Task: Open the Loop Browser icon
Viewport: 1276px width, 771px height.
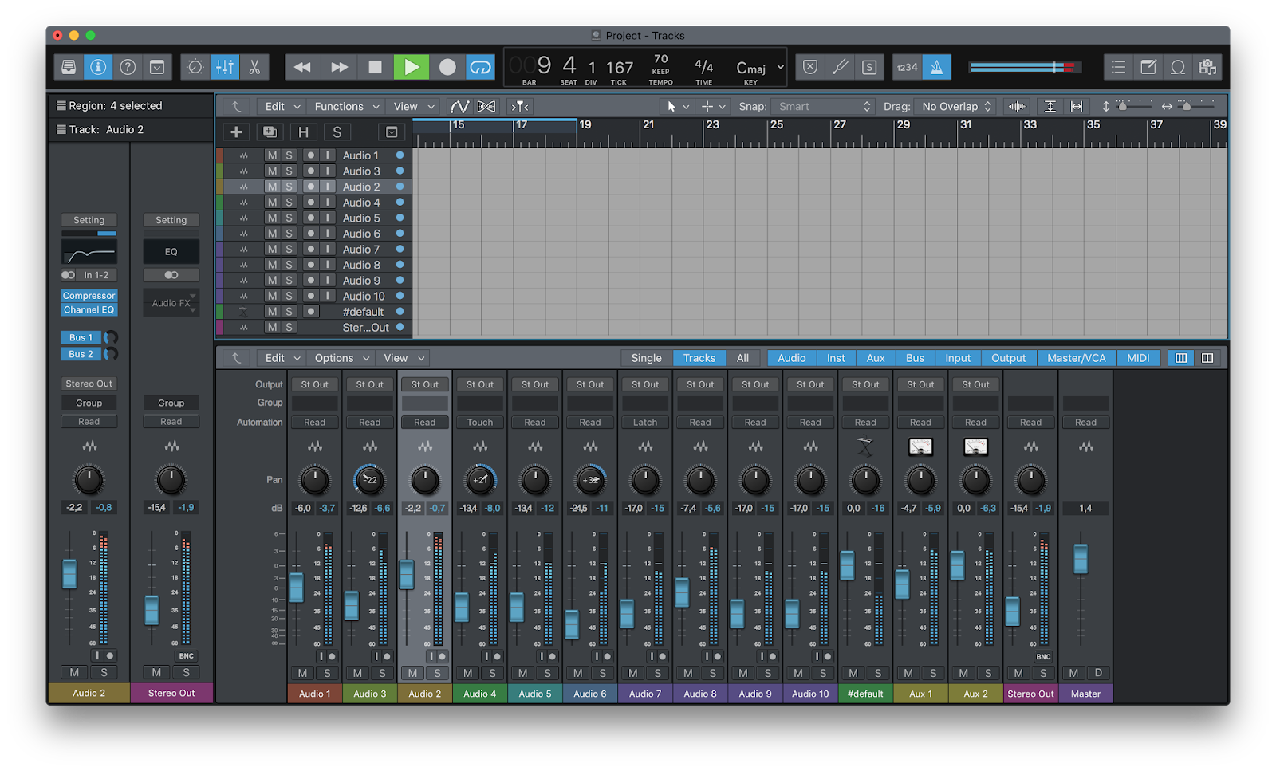Action: pyautogui.click(x=1178, y=67)
